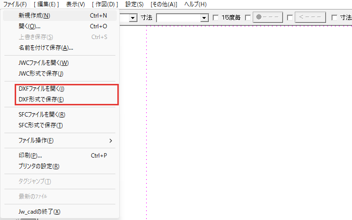Open the [編集(E)] menu
Image resolution: width=352 pixels, height=220 pixels.
pos(46,4)
